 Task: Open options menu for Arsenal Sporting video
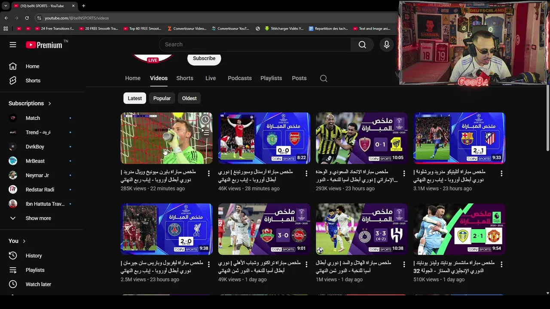tap(306, 173)
